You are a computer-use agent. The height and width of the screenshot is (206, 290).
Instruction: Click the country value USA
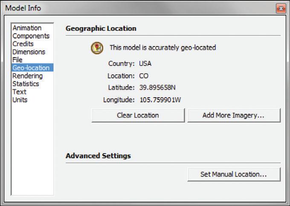145,64
